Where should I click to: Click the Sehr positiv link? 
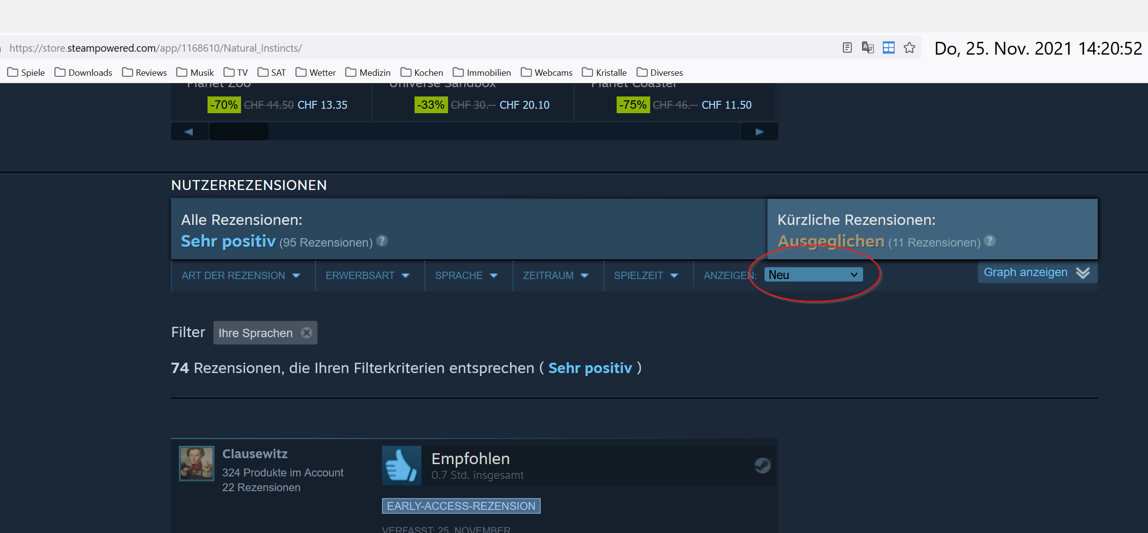(590, 368)
